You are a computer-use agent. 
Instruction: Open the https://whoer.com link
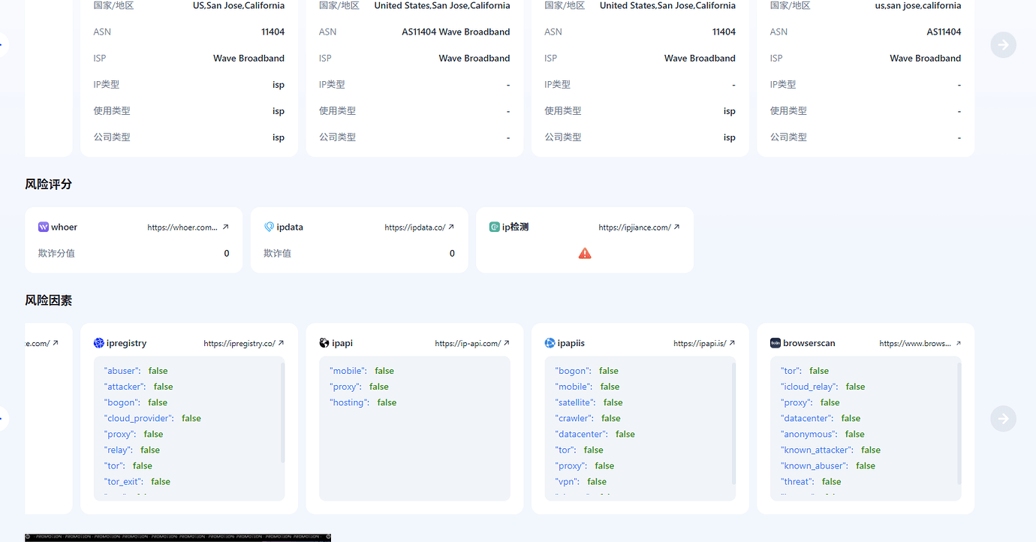coord(188,227)
